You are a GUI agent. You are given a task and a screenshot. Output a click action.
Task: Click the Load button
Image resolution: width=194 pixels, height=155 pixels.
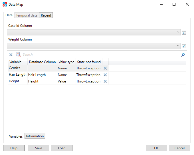[x=62, y=148]
